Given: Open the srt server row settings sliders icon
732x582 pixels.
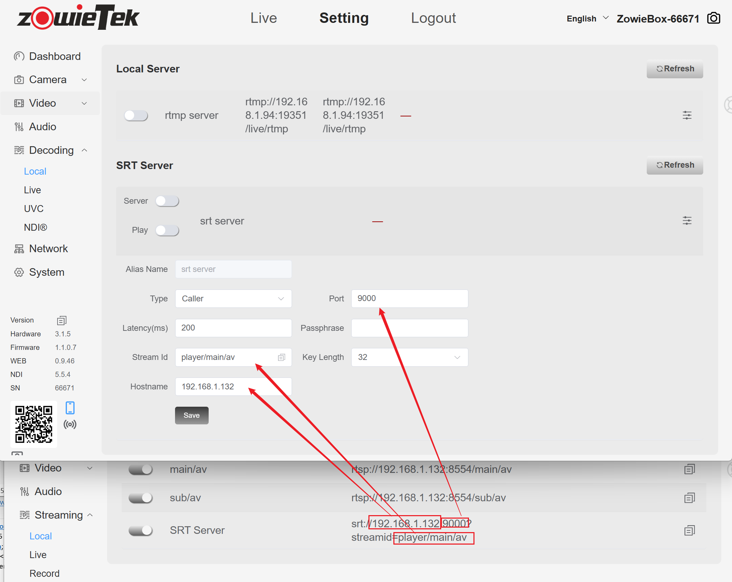Looking at the screenshot, I should coord(687,221).
